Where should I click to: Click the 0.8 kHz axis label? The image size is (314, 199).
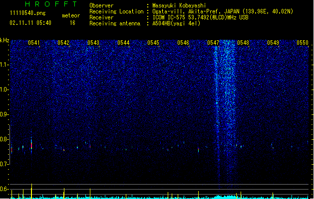pyautogui.click(x=4, y=139)
